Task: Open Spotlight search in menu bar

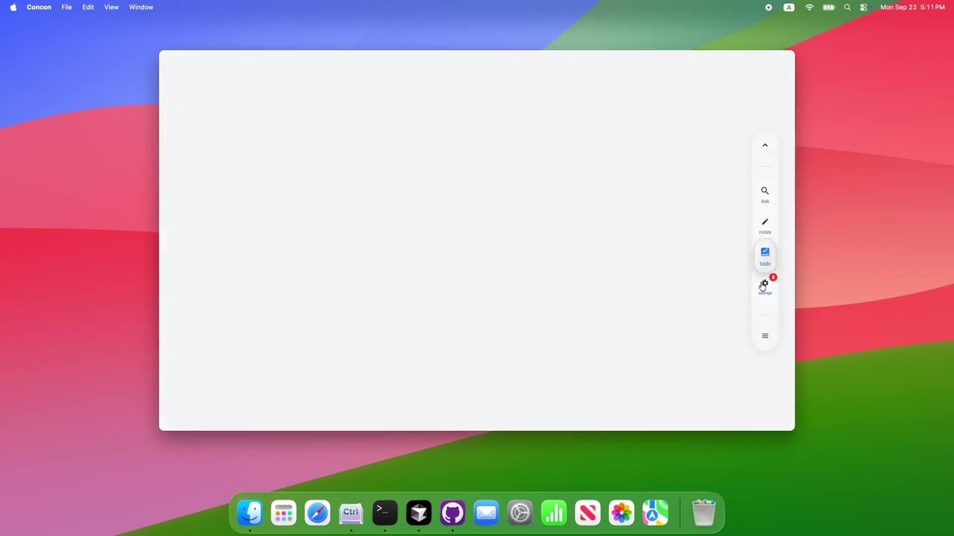Action: pyautogui.click(x=847, y=7)
